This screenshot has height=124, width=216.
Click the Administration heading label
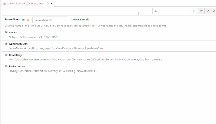pos(18,44)
